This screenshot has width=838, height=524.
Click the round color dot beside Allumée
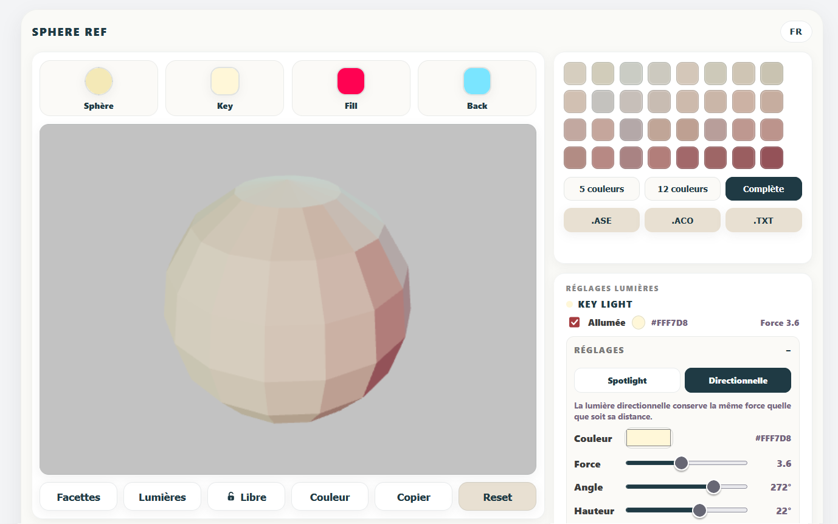coord(638,323)
